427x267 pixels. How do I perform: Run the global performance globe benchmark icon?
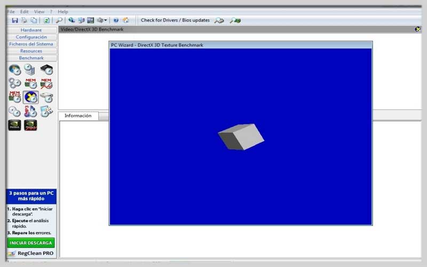[x=15, y=70]
